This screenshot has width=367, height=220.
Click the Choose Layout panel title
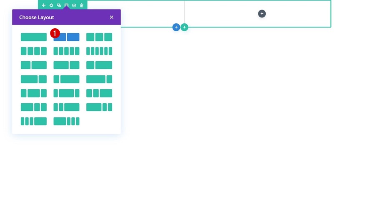(x=37, y=17)
